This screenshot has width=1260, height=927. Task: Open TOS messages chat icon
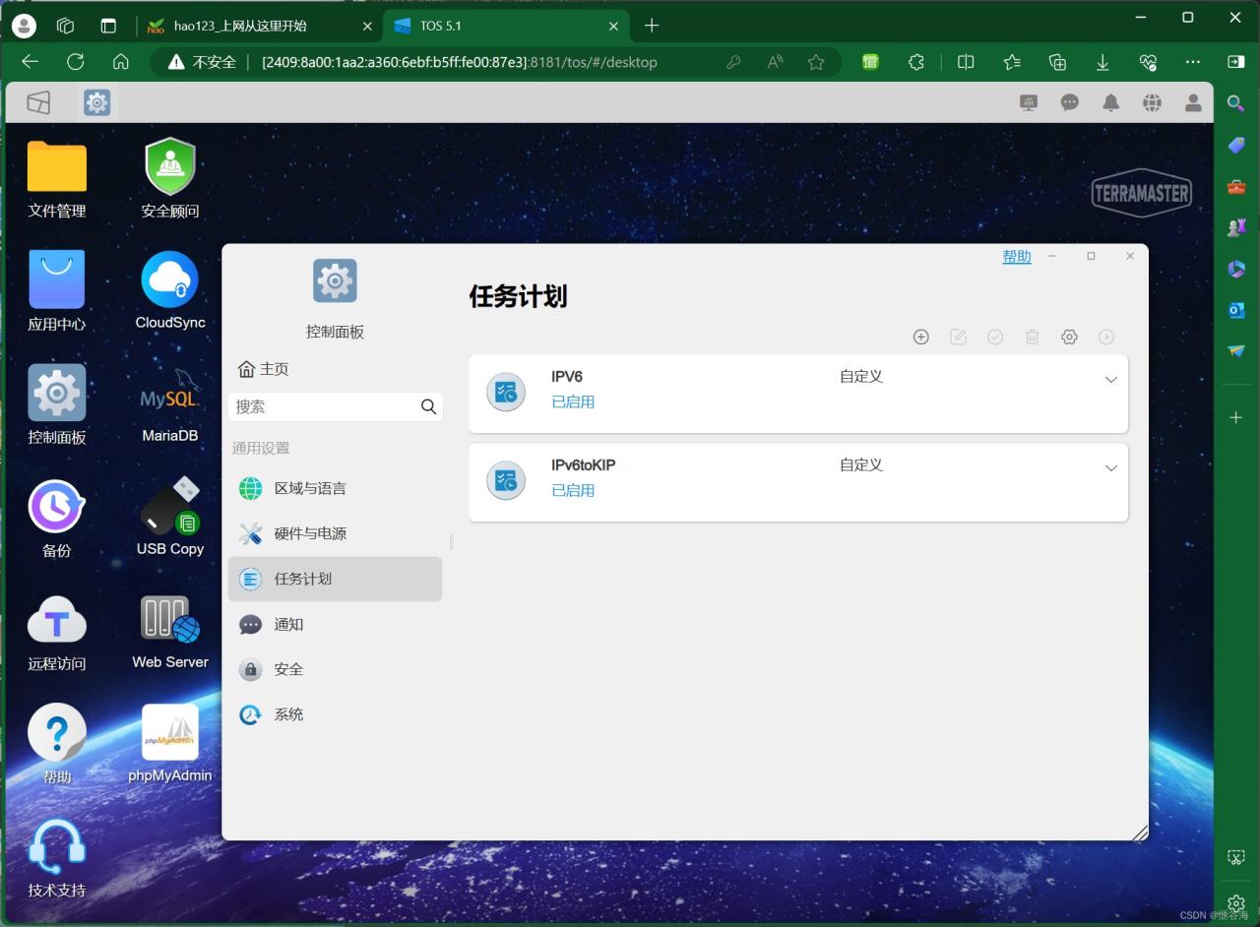pos(1069,102)
